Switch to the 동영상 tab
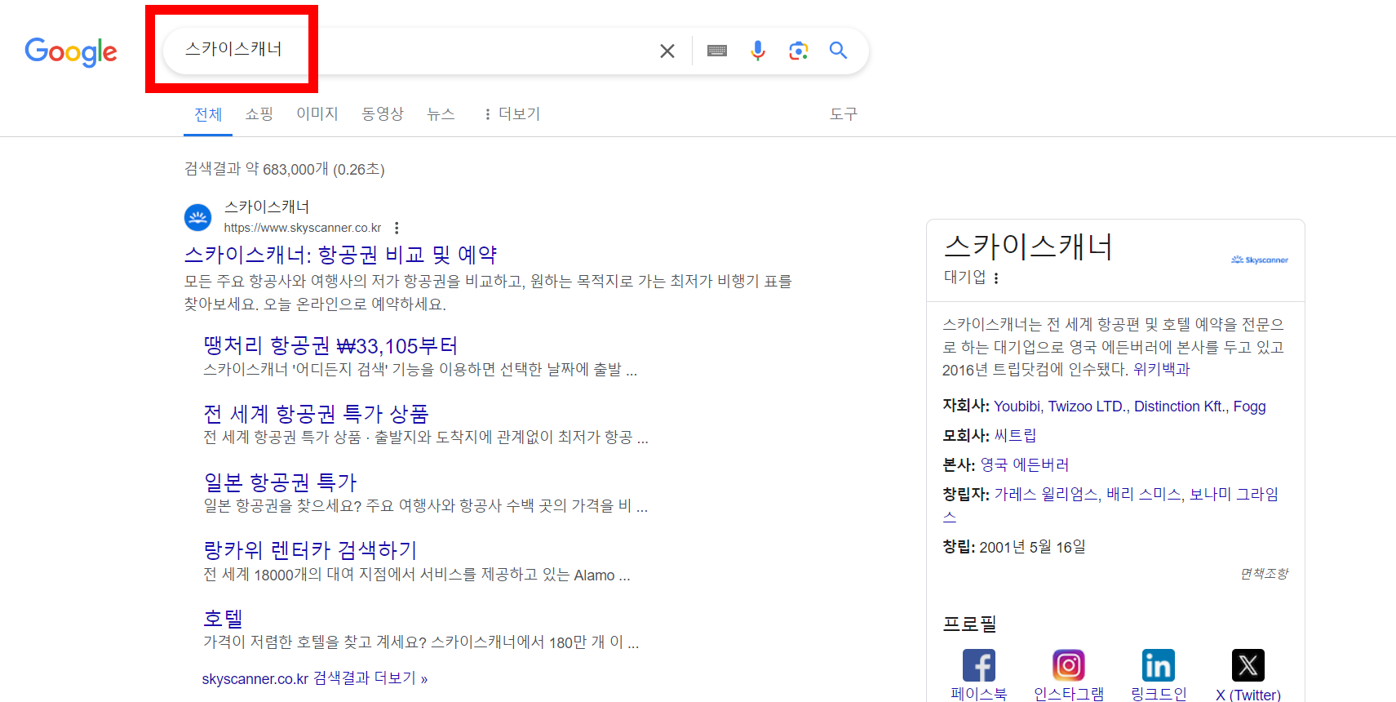Image resolution: width=1396 pixels, height=702 pixels. 383,114
